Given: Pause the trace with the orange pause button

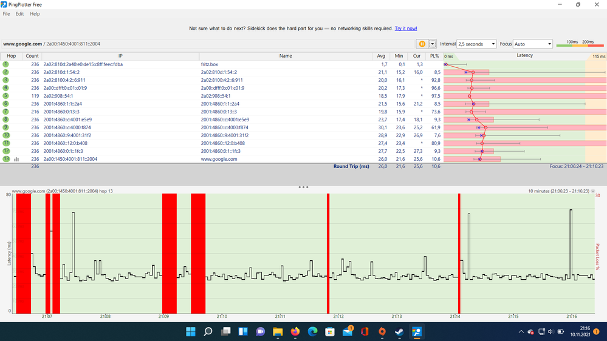Looking at the screenshot, I should coord(422,44).
